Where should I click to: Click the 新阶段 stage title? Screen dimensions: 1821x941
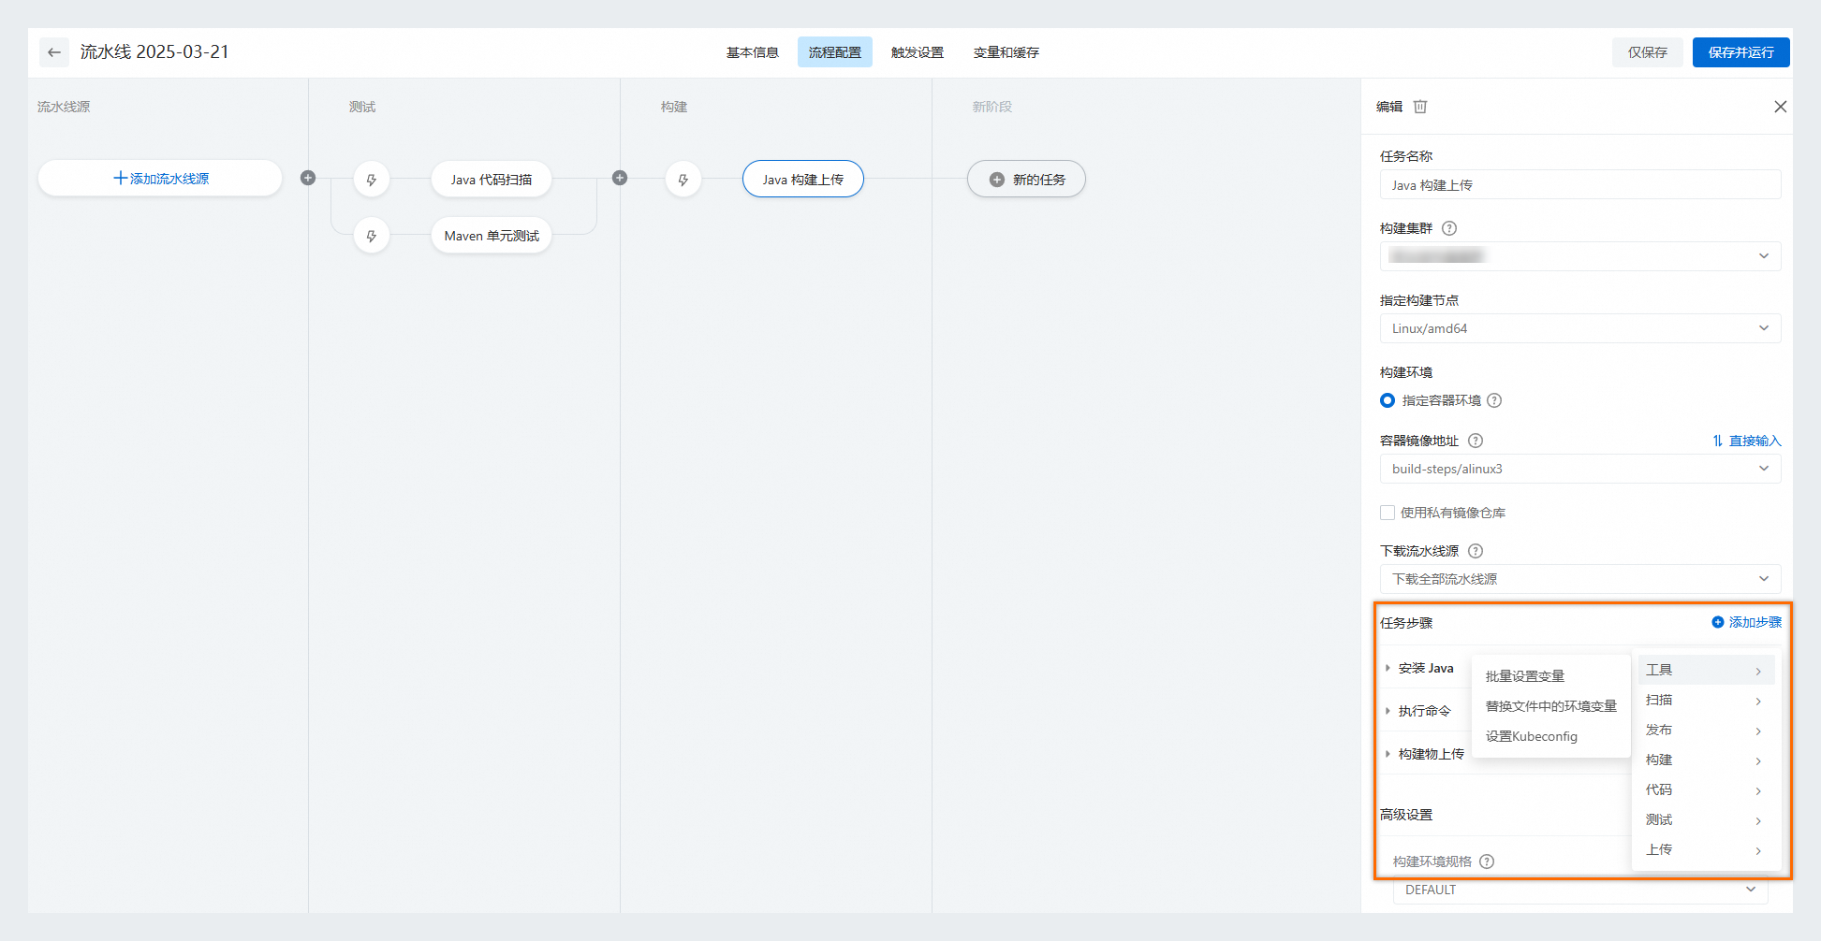pos(992,107)
